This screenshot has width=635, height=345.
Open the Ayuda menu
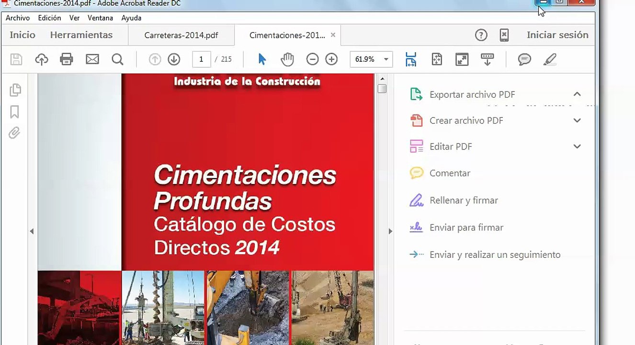click(x=131, y=18)
